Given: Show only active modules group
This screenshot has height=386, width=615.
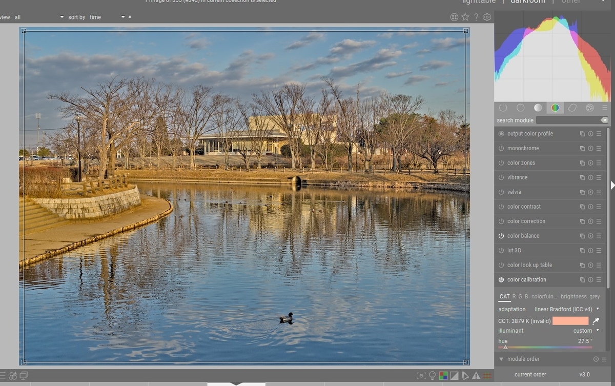Looking at the screenshot, I should 503,108.
